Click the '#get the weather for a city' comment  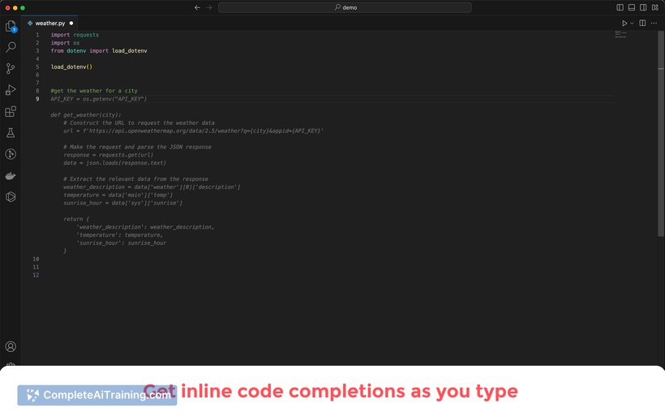click(94, 91)
